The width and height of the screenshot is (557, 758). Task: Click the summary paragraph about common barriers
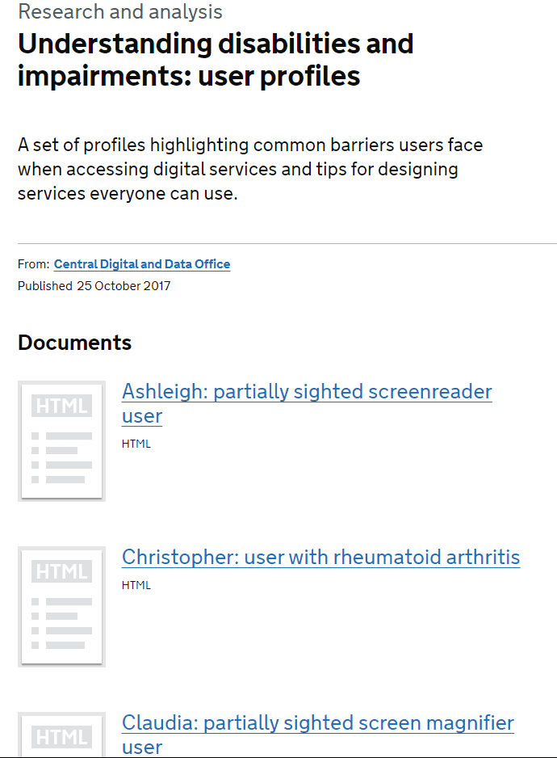tap(249, 170)
